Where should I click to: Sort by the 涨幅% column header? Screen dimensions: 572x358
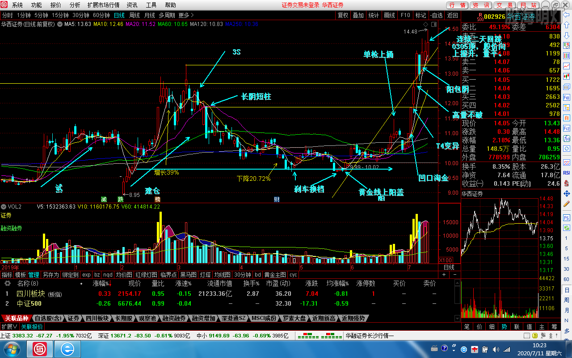(x=101, y=283)
